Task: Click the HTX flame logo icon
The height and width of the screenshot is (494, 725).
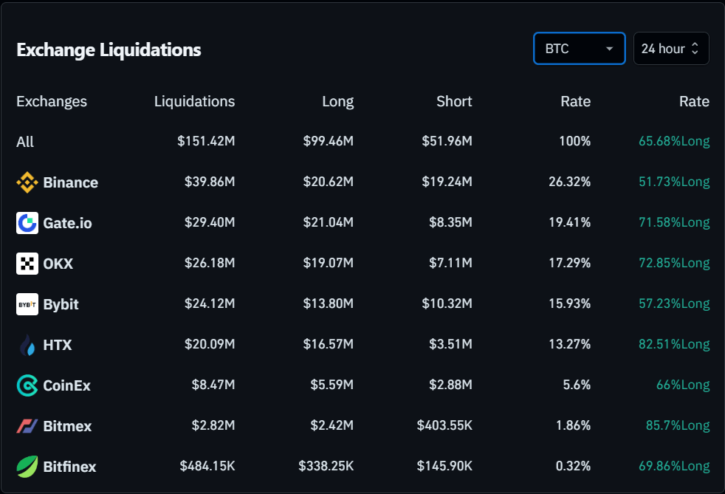Action: (x=27, y=345)
